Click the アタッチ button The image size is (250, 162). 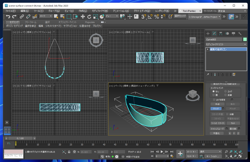216,109
